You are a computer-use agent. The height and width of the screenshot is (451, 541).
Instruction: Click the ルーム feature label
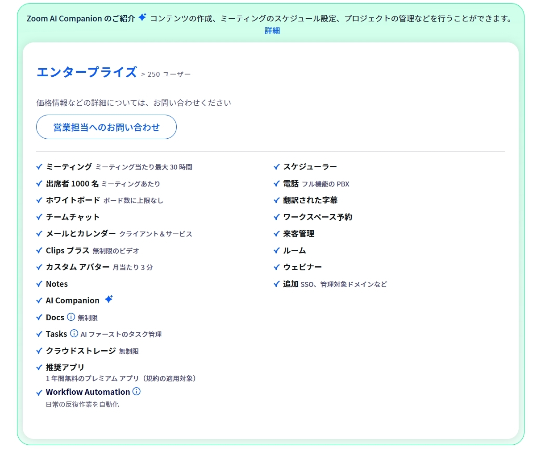click(x=295, y=251)
